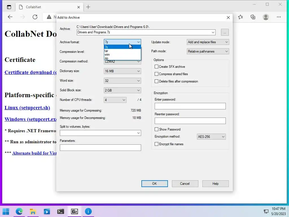Open the Word size dropdown

122,81
